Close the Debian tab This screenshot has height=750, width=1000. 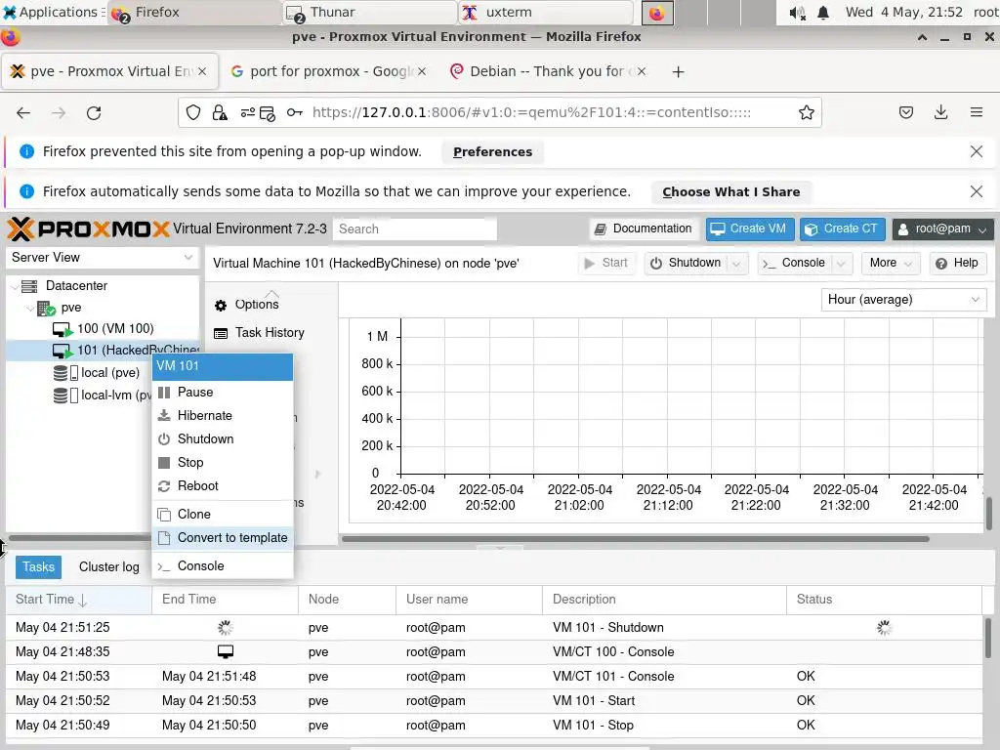point(642,71)
